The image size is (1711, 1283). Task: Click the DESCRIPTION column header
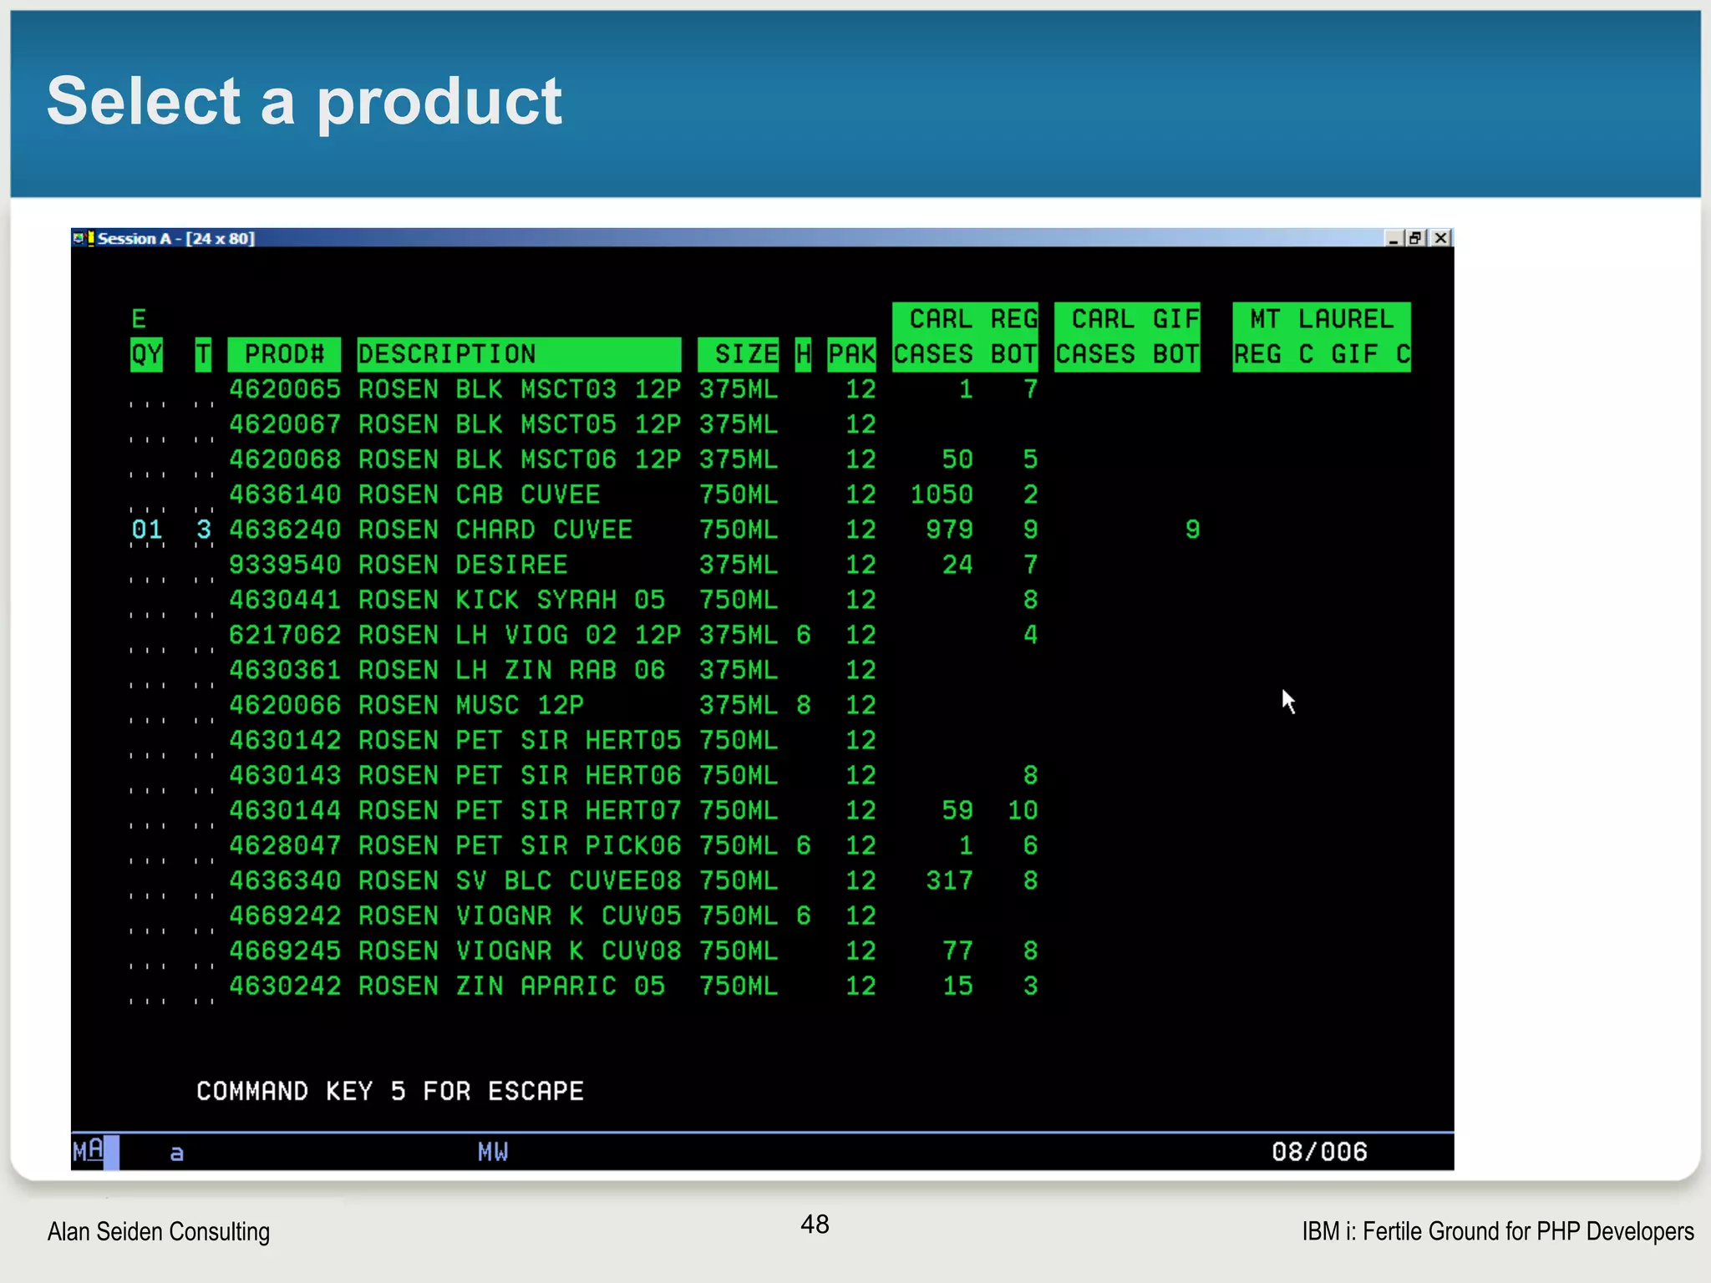pos(519,354)
